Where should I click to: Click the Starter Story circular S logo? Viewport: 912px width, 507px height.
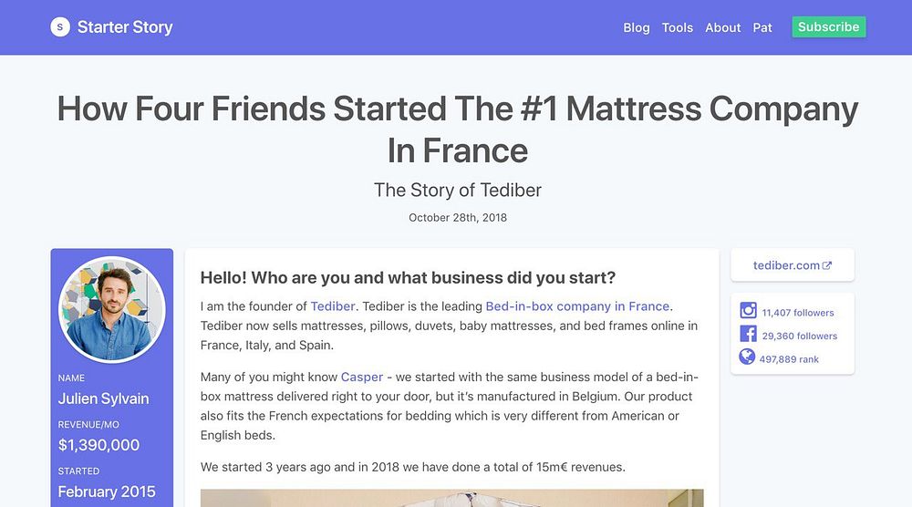[x=60, y=27]
